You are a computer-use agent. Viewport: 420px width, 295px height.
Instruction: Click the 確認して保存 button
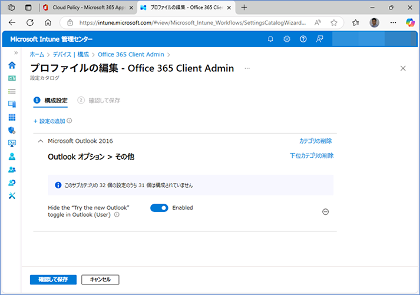click(x=53, y=280)
